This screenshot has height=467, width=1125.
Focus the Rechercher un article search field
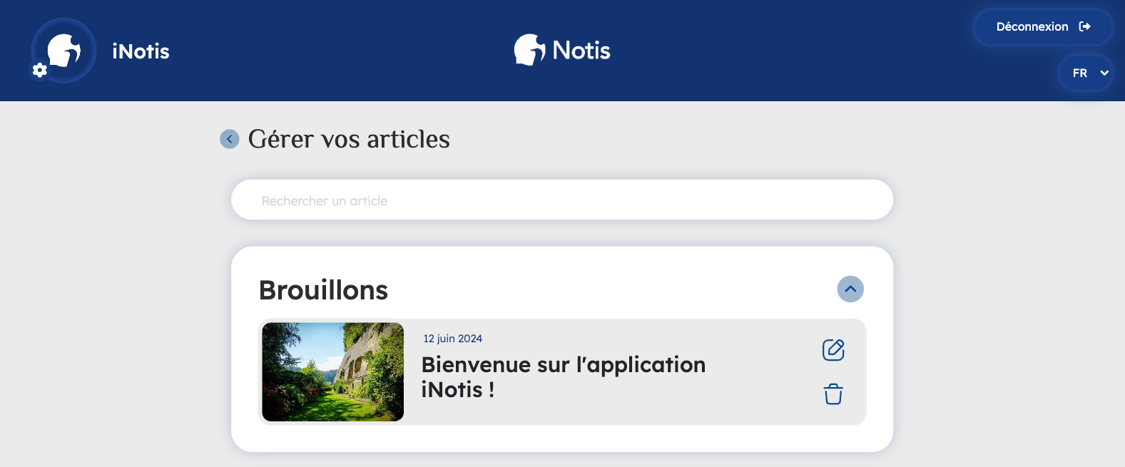561,200
